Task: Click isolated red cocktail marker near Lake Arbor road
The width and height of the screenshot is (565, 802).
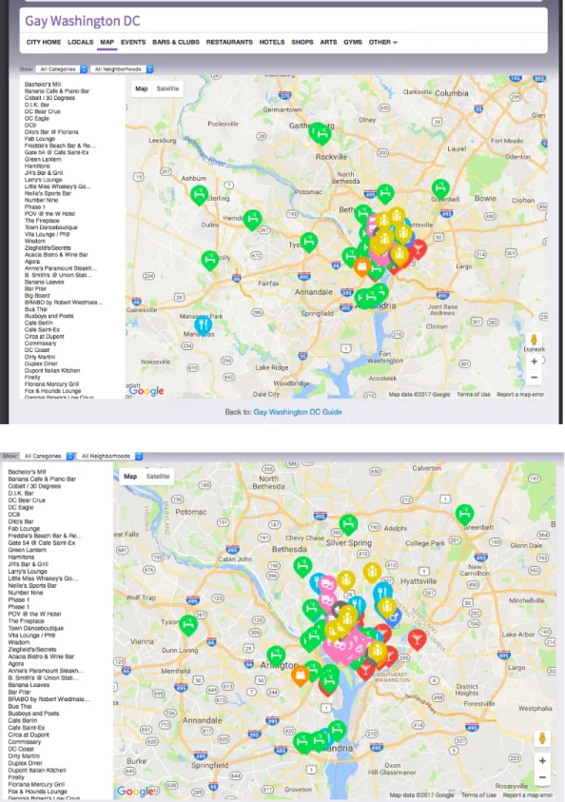Action: point(417,640)
